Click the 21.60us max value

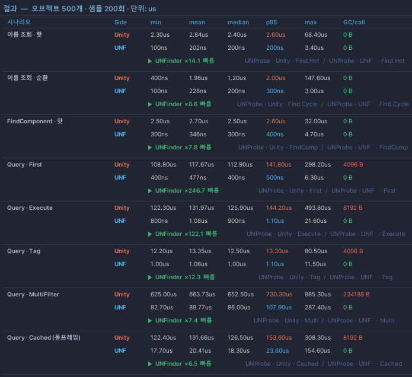[315, 221]
